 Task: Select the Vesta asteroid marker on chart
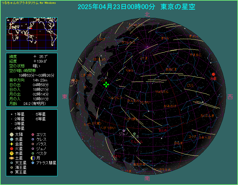(x=134, y=134)
